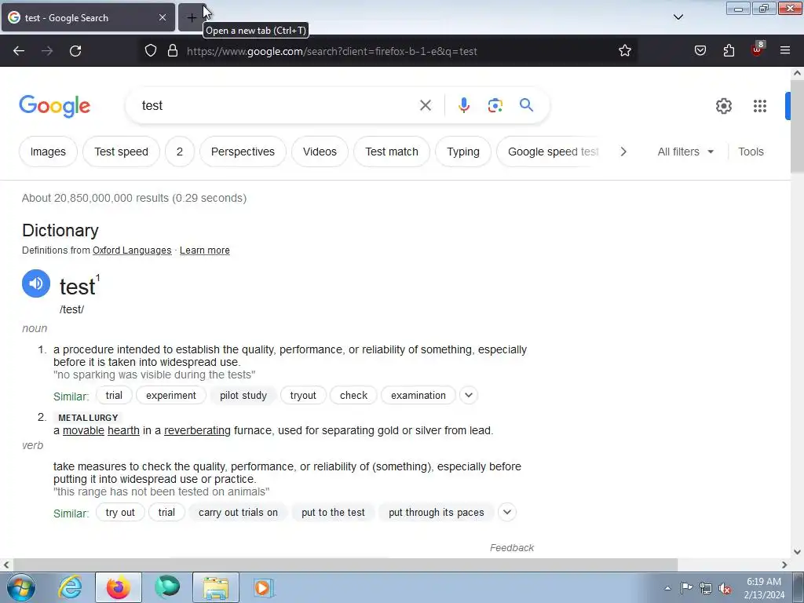The width and height of the screenshot is (804, 603).
Task: Switch to Videos results
Action: [x=320, y=152]
